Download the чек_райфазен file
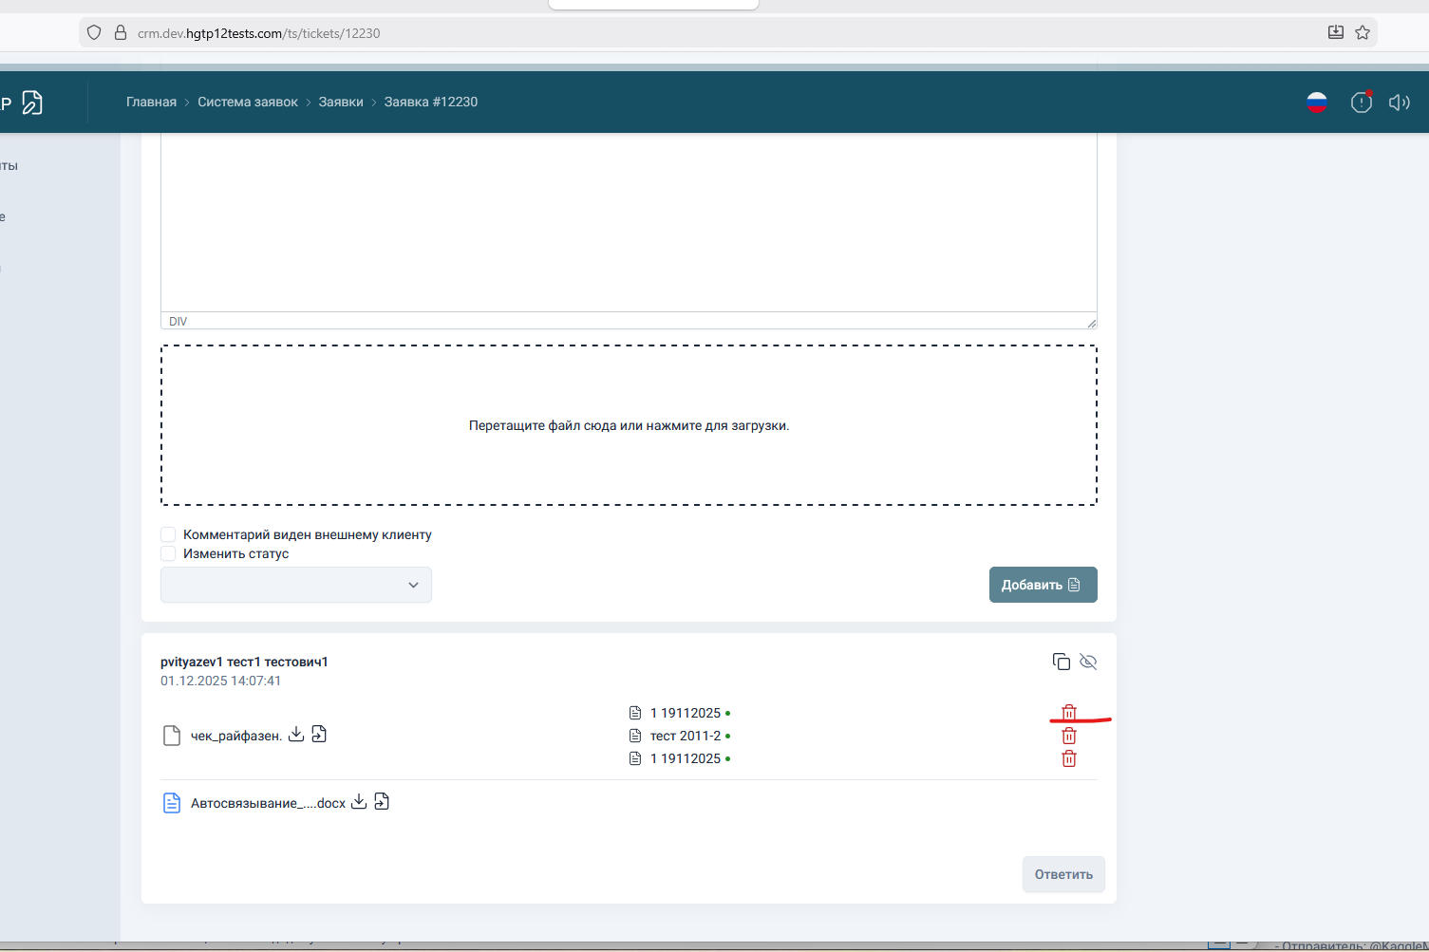The height and width of the screenshot is (952, 1429). coord(296,735)
